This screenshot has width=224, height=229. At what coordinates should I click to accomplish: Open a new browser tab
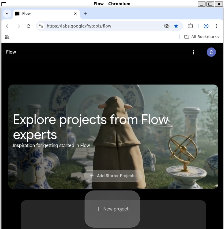point(85,14)
